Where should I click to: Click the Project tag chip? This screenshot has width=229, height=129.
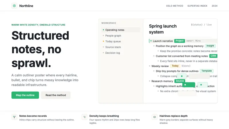click(x=179, y=41)
